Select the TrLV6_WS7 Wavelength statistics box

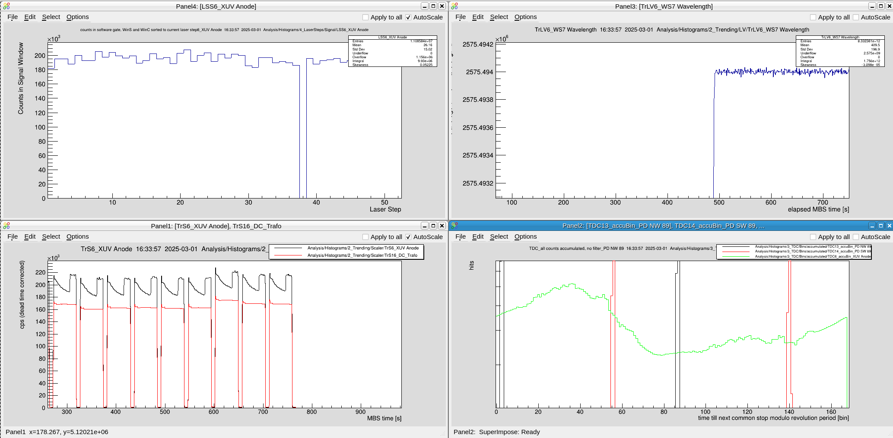[840, 51]
